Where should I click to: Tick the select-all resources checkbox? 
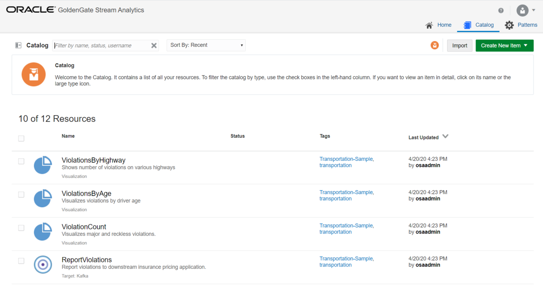pos(21,139)
